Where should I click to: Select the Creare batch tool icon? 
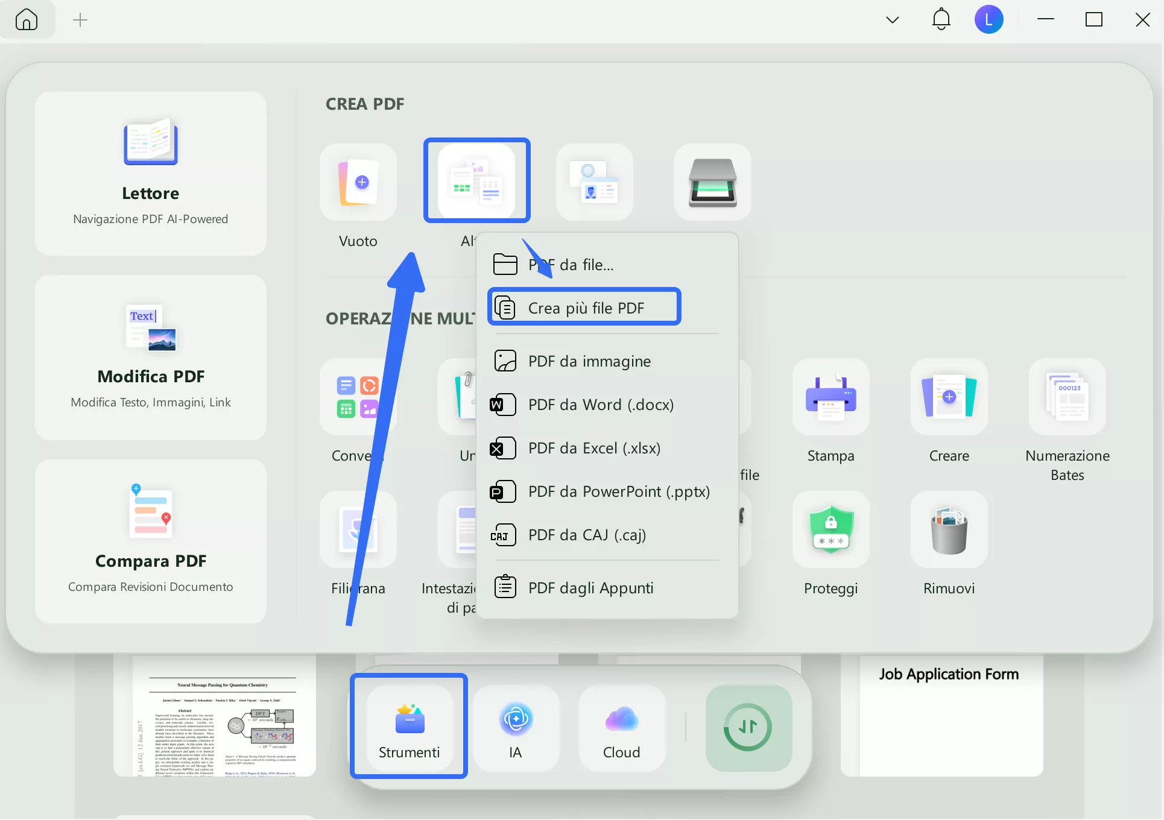tap(949, 397)
